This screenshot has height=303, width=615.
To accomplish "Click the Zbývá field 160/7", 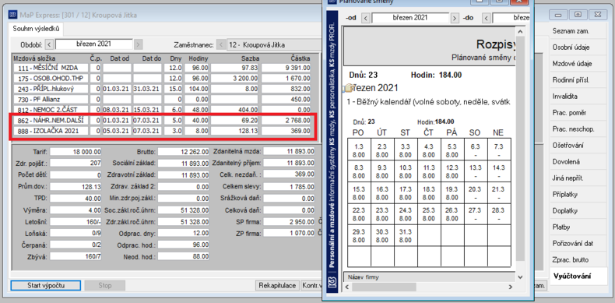I will pos(76,256).
